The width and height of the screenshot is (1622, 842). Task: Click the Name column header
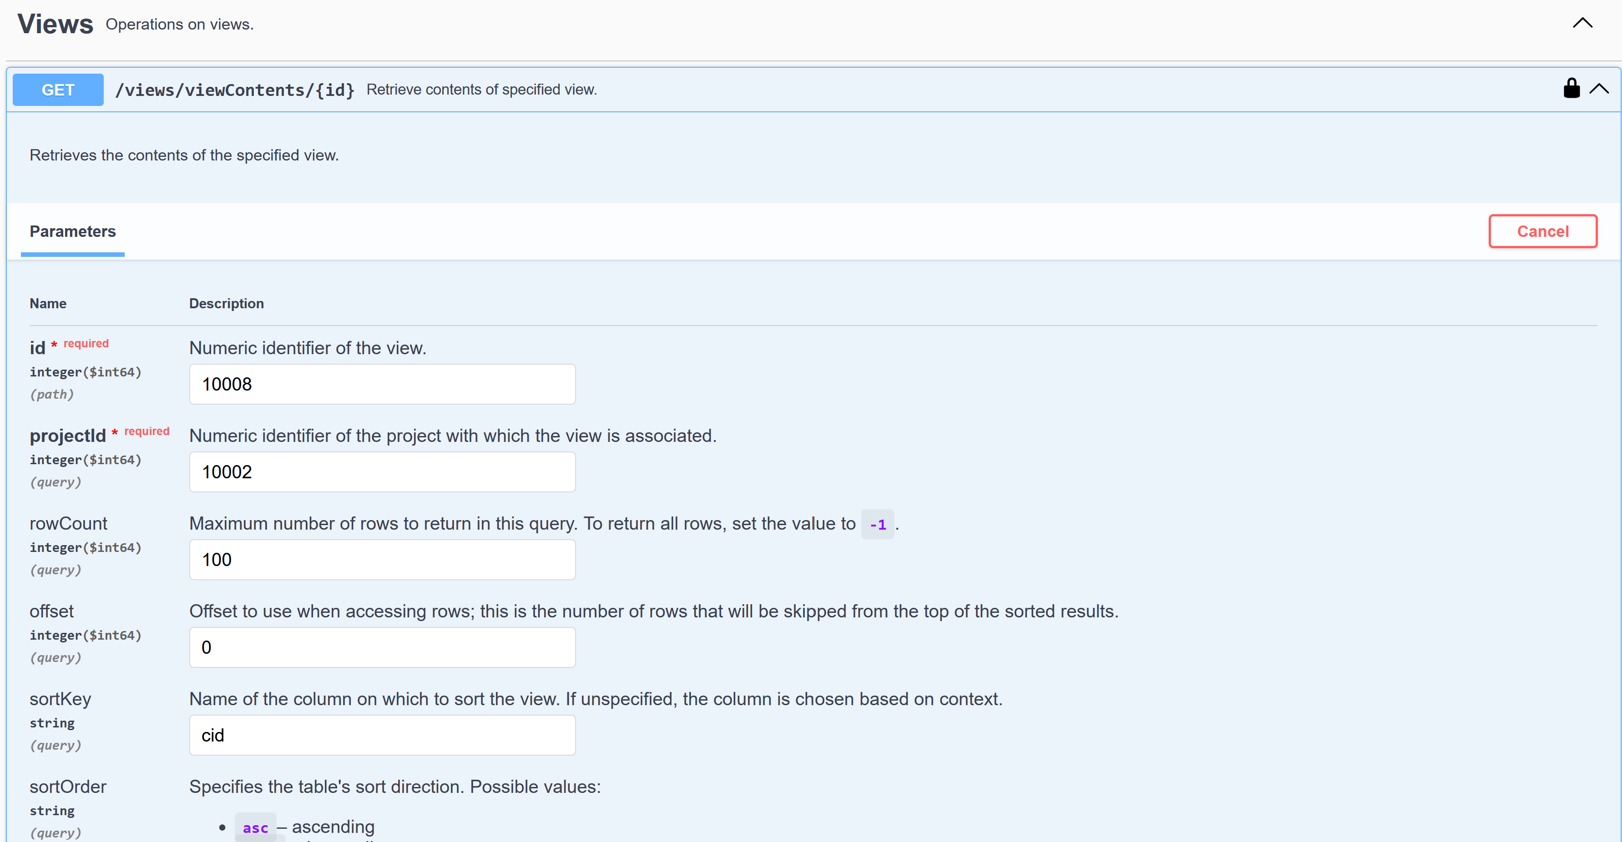tap(48, 303)
